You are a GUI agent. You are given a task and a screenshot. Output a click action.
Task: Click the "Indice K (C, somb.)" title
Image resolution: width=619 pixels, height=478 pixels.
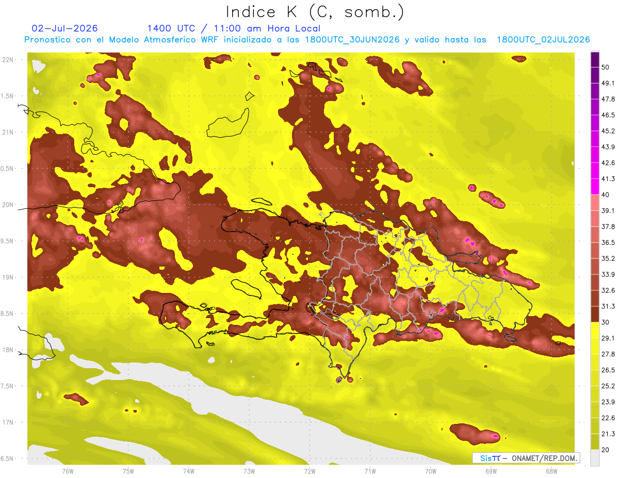(315, 12)
